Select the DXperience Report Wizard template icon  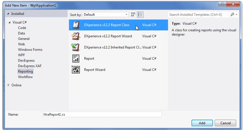[76, 36]
